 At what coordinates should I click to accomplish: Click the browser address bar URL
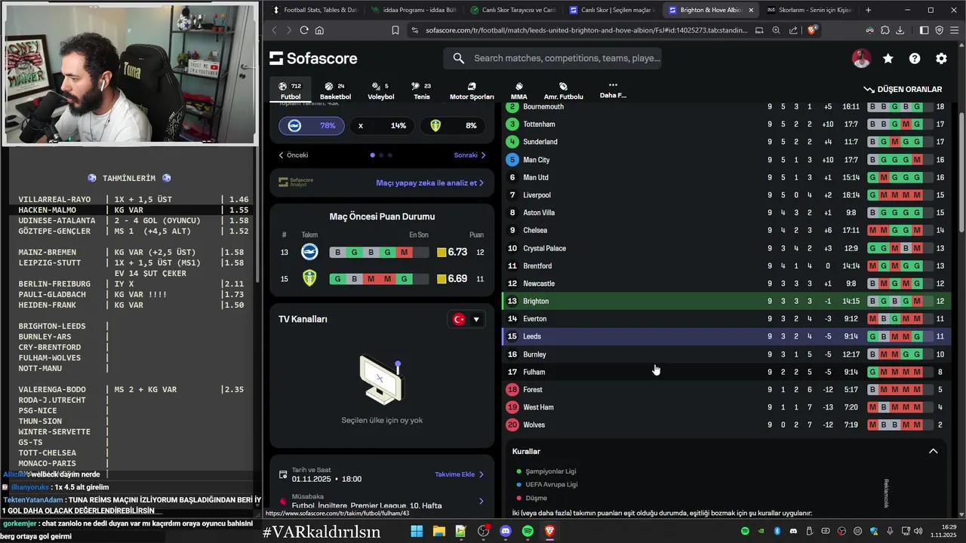586,30
